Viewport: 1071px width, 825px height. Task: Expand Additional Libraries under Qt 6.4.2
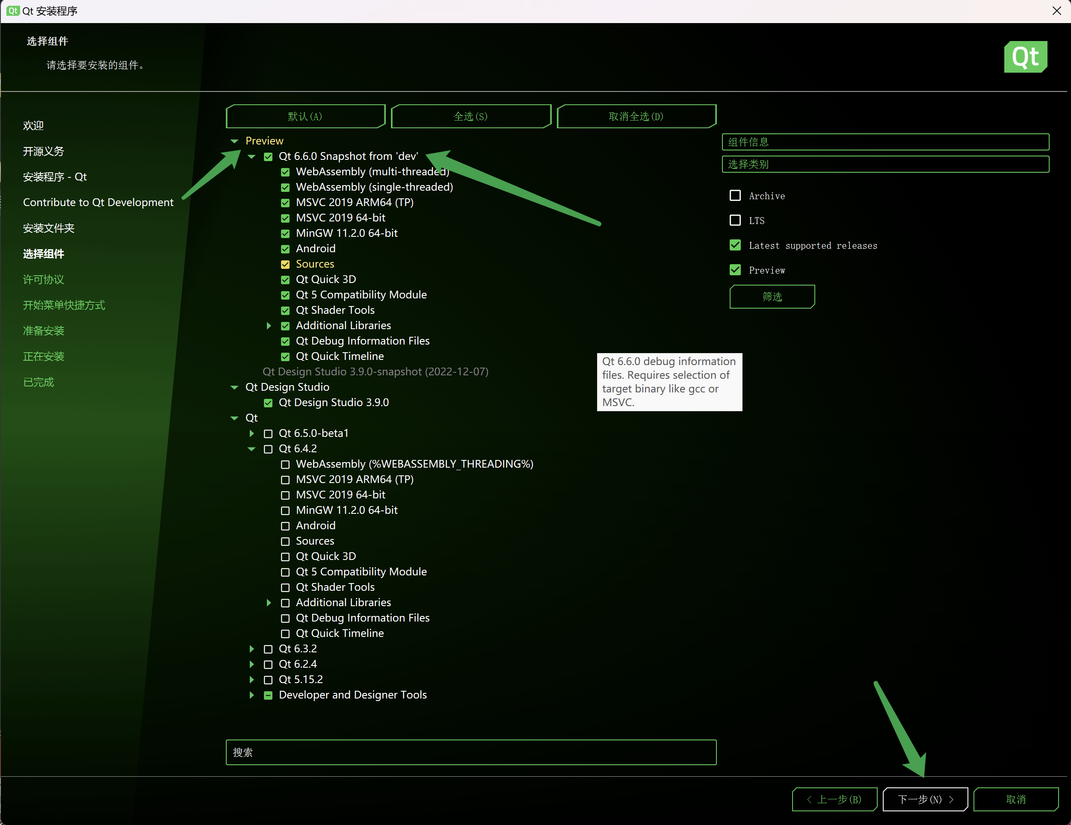pos(269,603)
